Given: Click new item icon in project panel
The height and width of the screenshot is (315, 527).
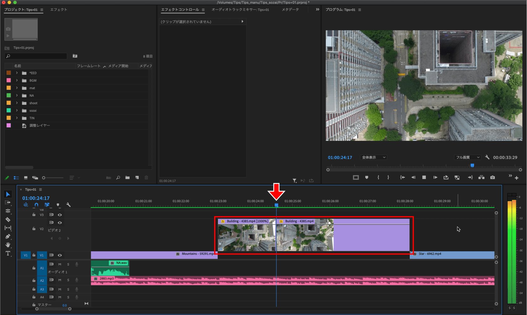Looking at the screenshot, I should pos(137,178).
